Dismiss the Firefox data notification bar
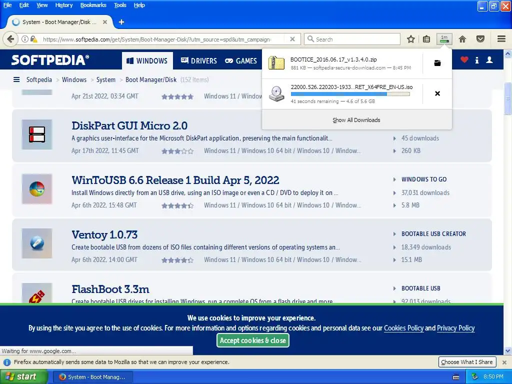The height and width of the screenshot is (384, 512). (x=504, y=362)
